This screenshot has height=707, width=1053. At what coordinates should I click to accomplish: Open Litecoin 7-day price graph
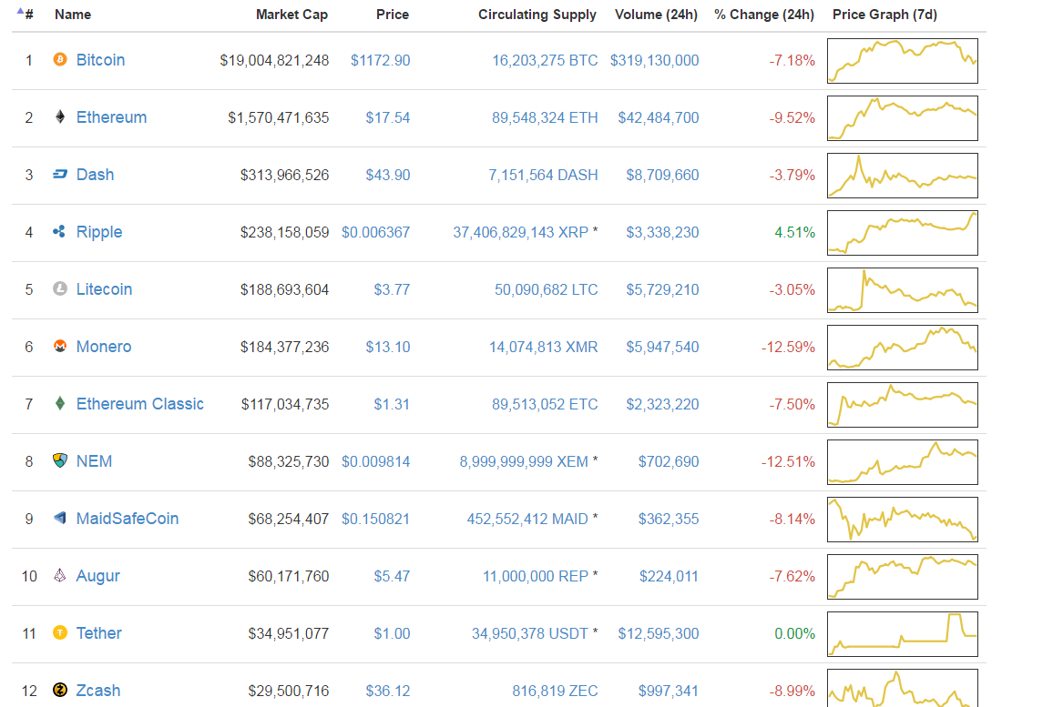pos(903,290)
